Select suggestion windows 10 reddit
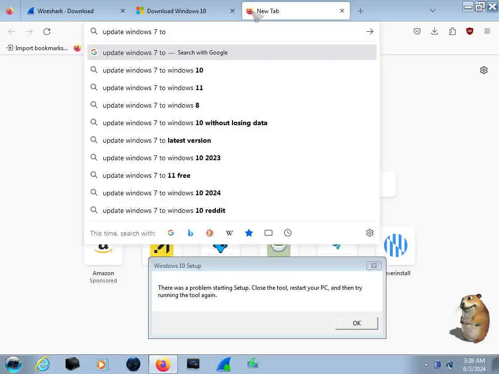This screenshot has height=374, width=499. 231,210
